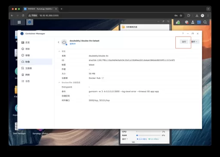Collapse the Dockerfile details section

tap(59, 82)
